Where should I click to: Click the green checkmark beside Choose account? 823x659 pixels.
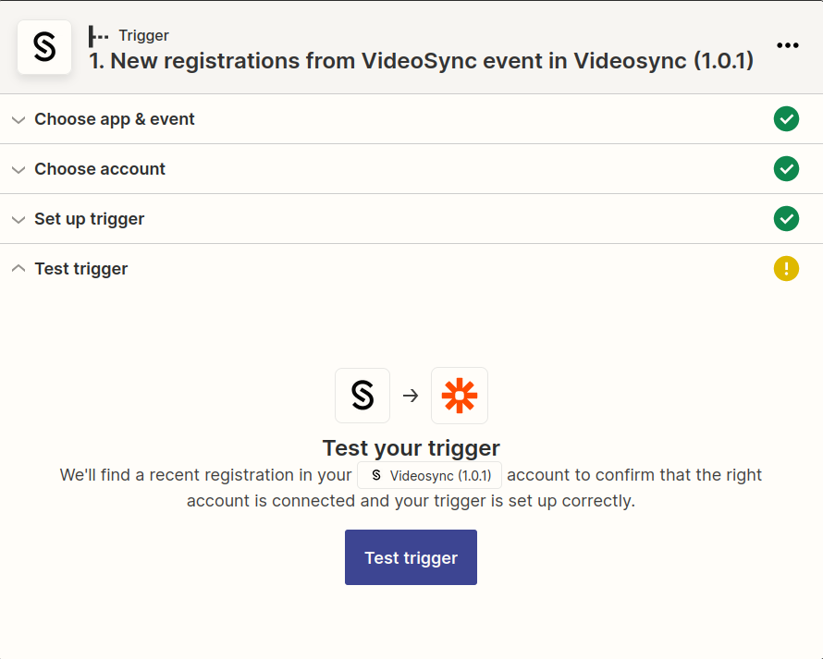786,169
